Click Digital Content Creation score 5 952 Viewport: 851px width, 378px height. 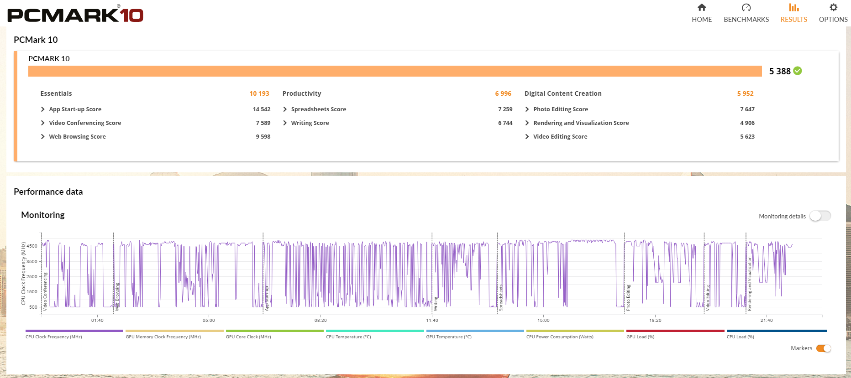click(x=745, y=93)
